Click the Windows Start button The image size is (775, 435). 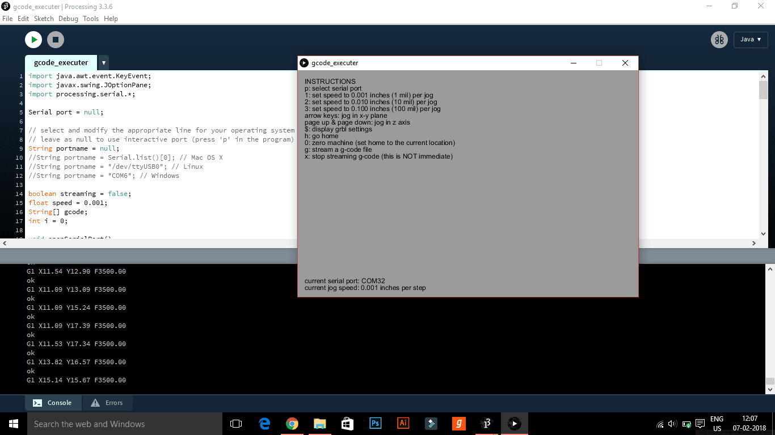[13, 424]
